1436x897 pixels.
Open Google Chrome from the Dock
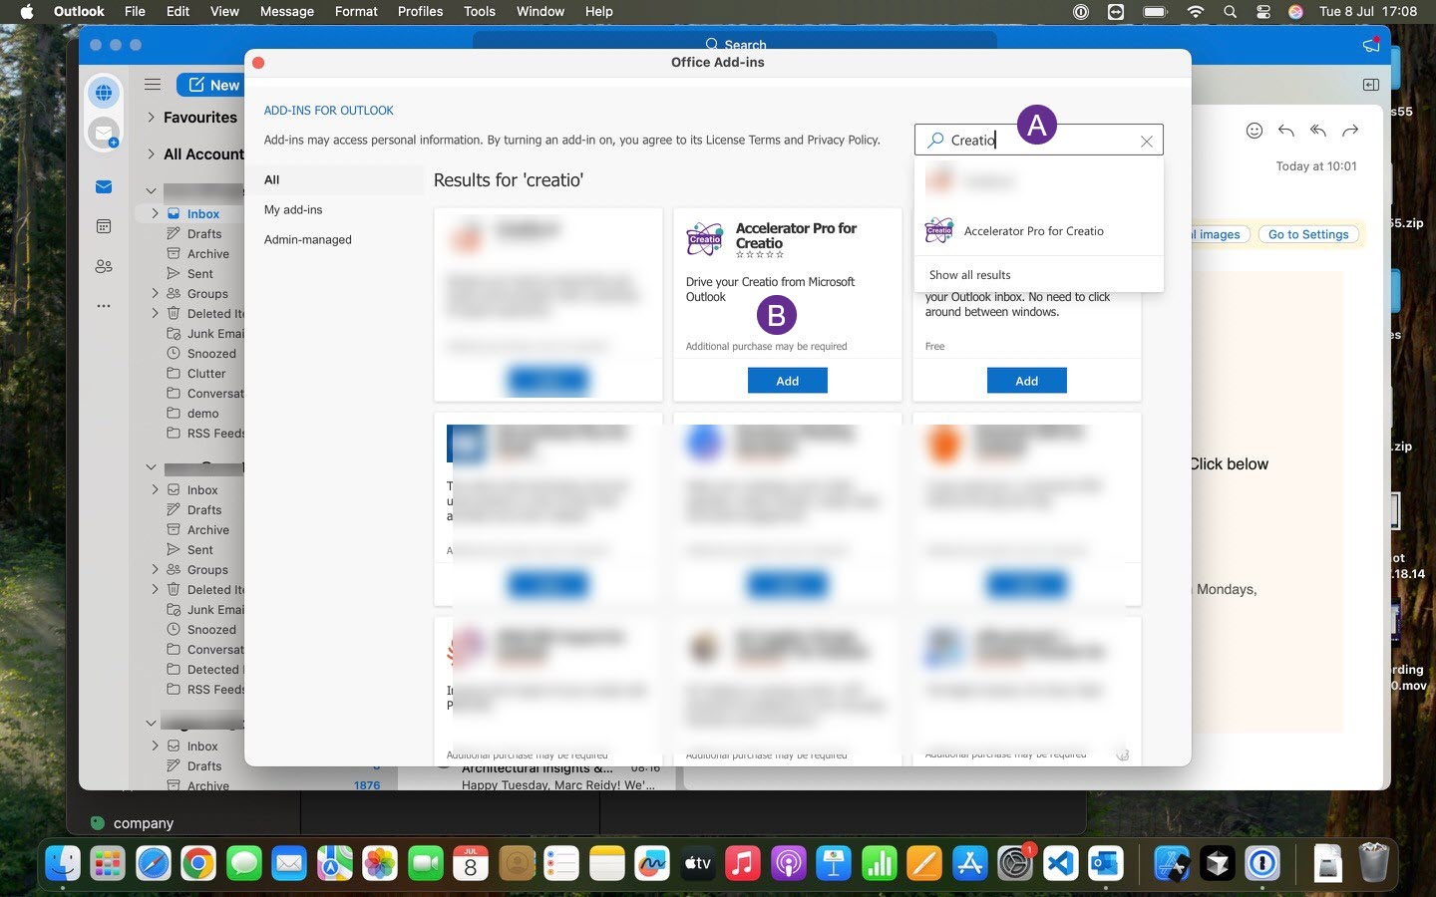(198, 863)
